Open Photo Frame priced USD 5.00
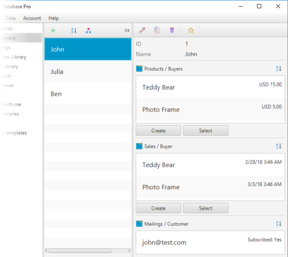This screenshot has width=288, height=257. [x=210, y=109]
